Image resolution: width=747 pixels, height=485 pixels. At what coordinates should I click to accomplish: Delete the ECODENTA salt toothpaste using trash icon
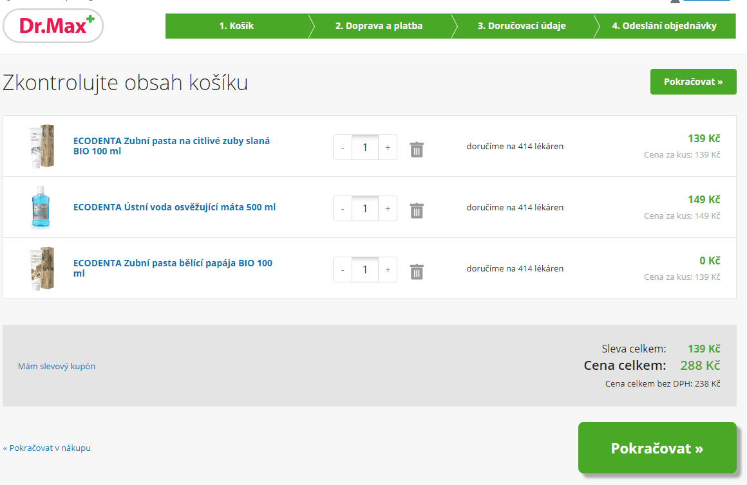416,149
